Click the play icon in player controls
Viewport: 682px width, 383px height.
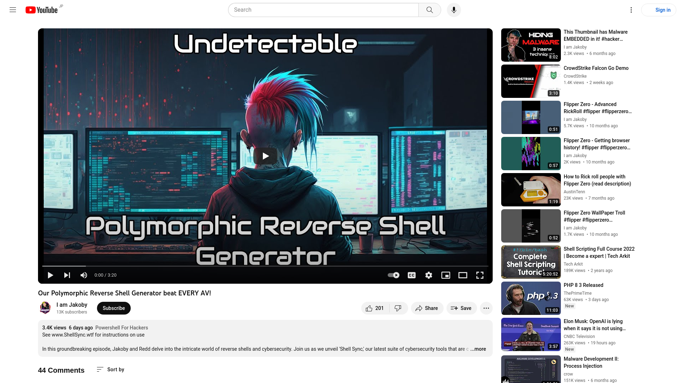point(50,275)
